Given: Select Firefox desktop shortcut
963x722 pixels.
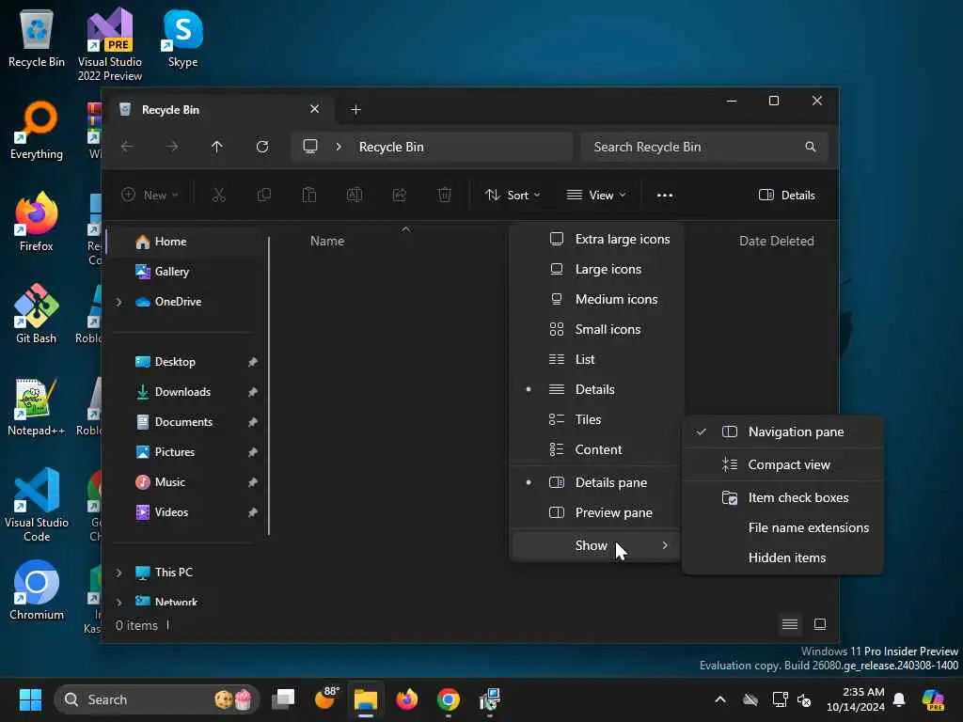Looking at the screenshot, I should 37,221.
